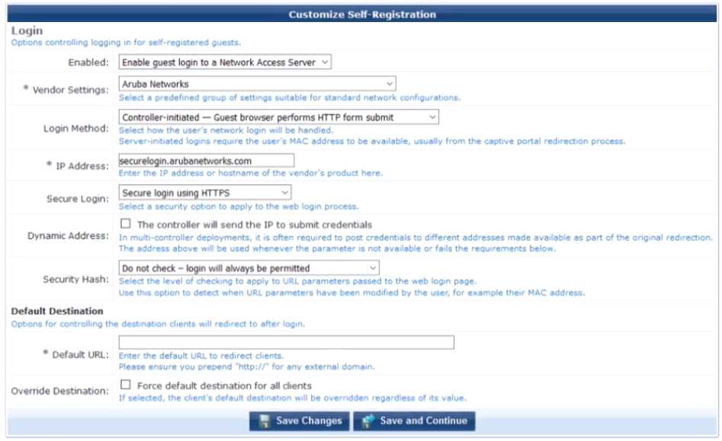
Task: Click the Override Destination field label
Action: 59,391
